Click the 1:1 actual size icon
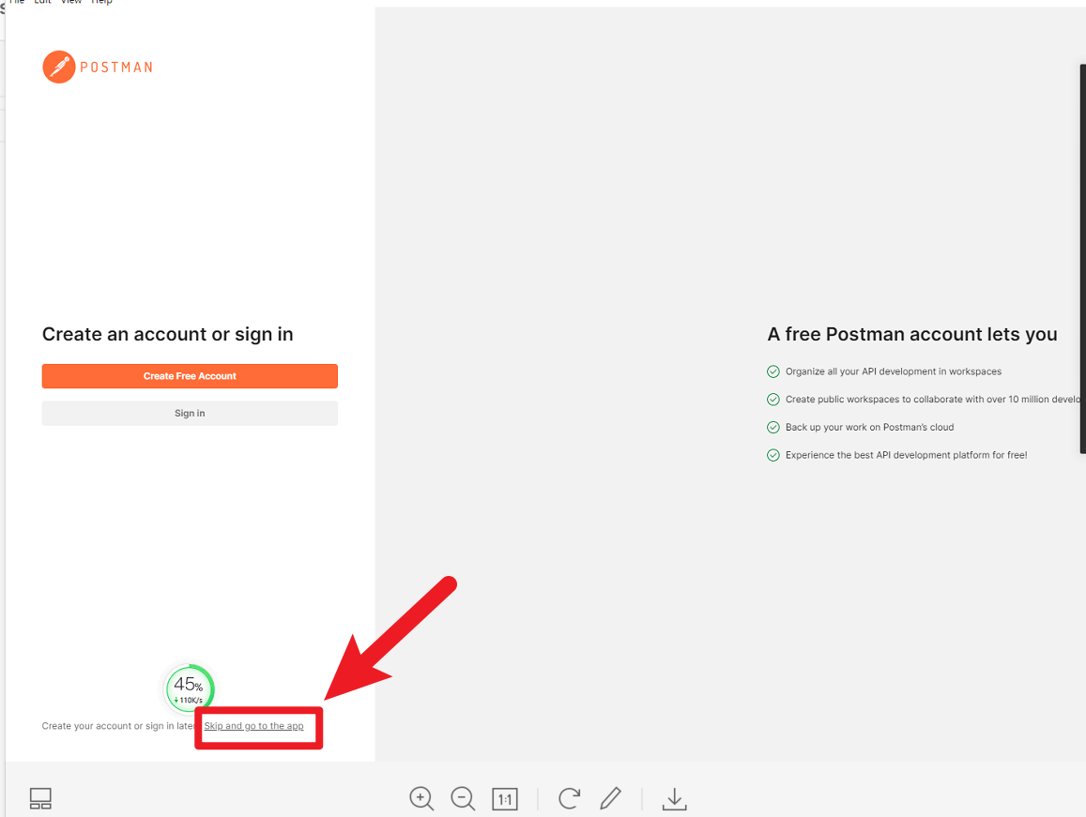 tap(505, 799)
